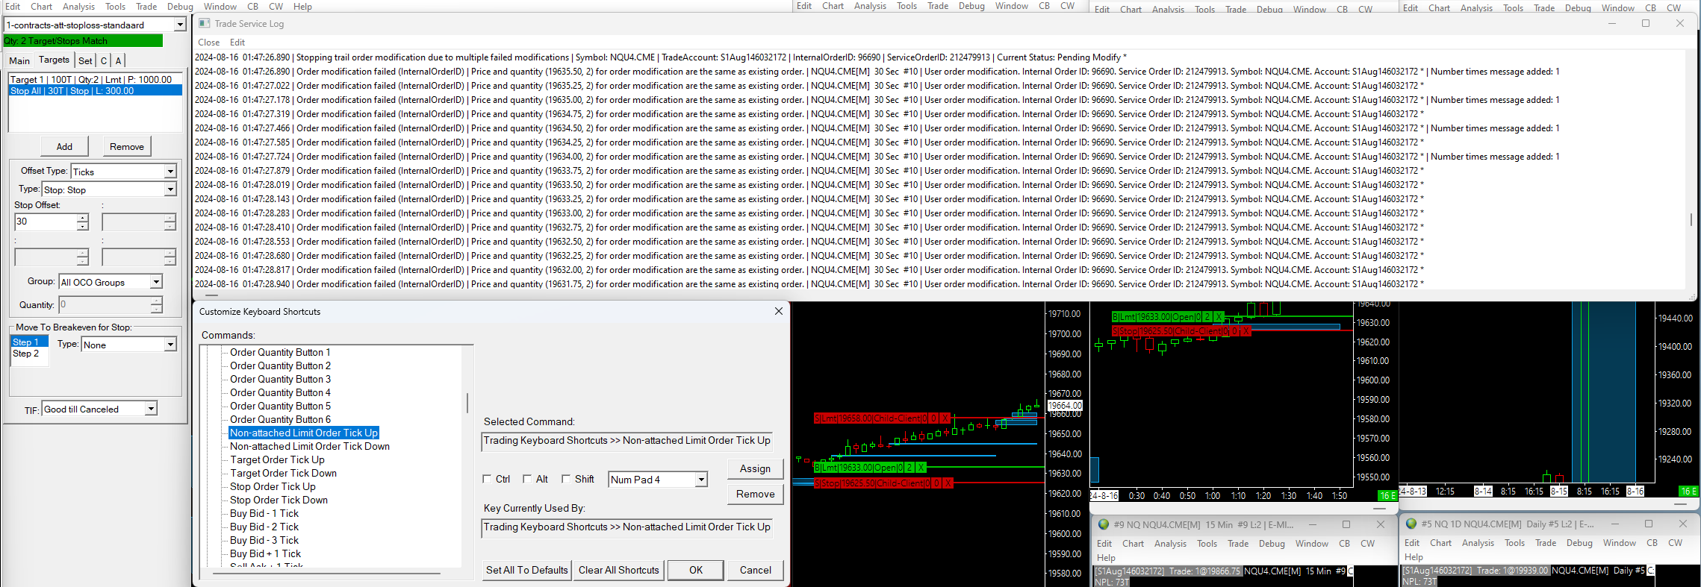
Task: Switch to the Targets tab
Action: click(x=54, y=60)
